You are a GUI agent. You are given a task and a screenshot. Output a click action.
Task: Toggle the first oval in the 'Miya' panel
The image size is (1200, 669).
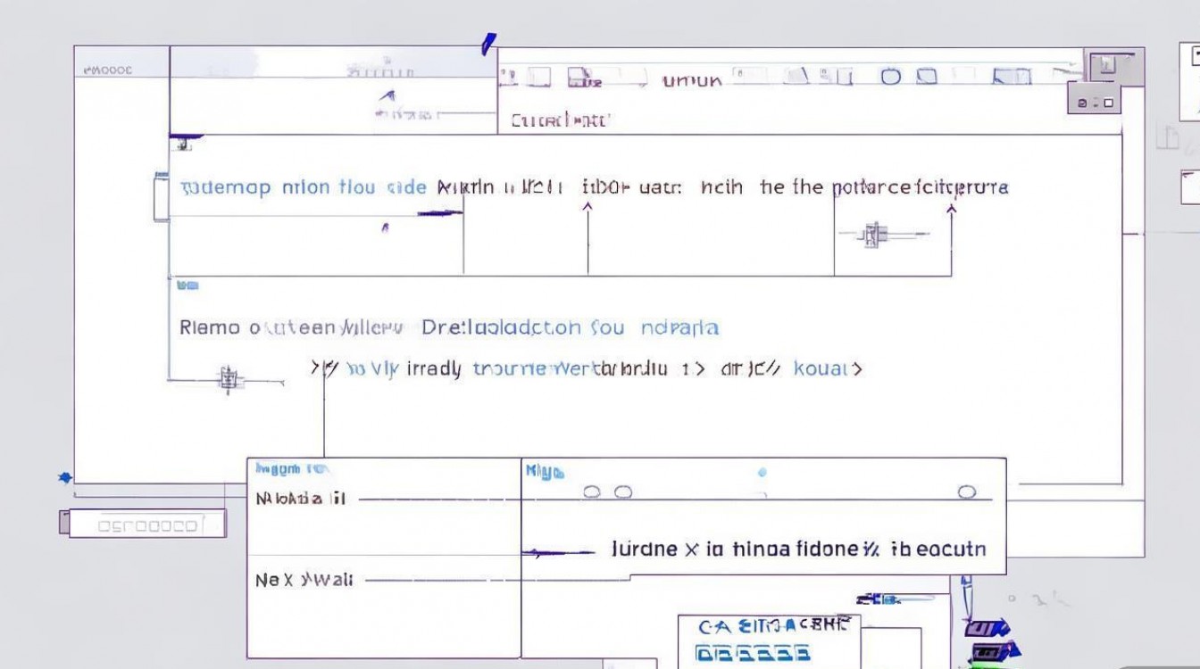pos(593,492)
